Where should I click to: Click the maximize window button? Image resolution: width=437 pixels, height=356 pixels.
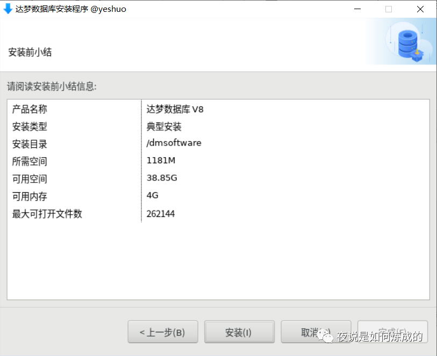pyautogui.click(x=389, y=9)
